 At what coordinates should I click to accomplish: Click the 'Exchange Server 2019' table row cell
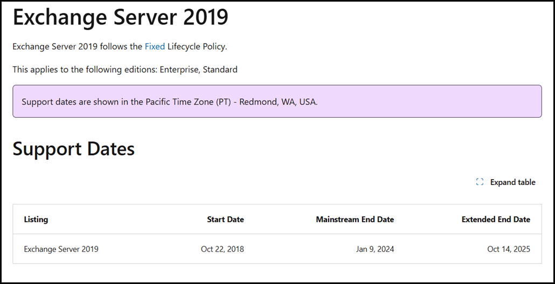(61, 249)
